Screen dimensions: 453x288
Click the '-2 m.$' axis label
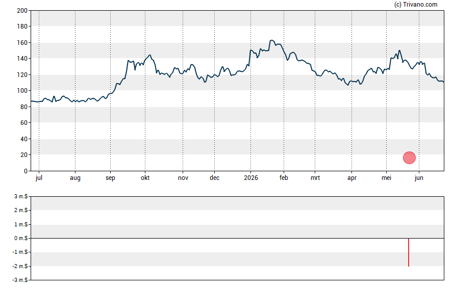point(20,267)
